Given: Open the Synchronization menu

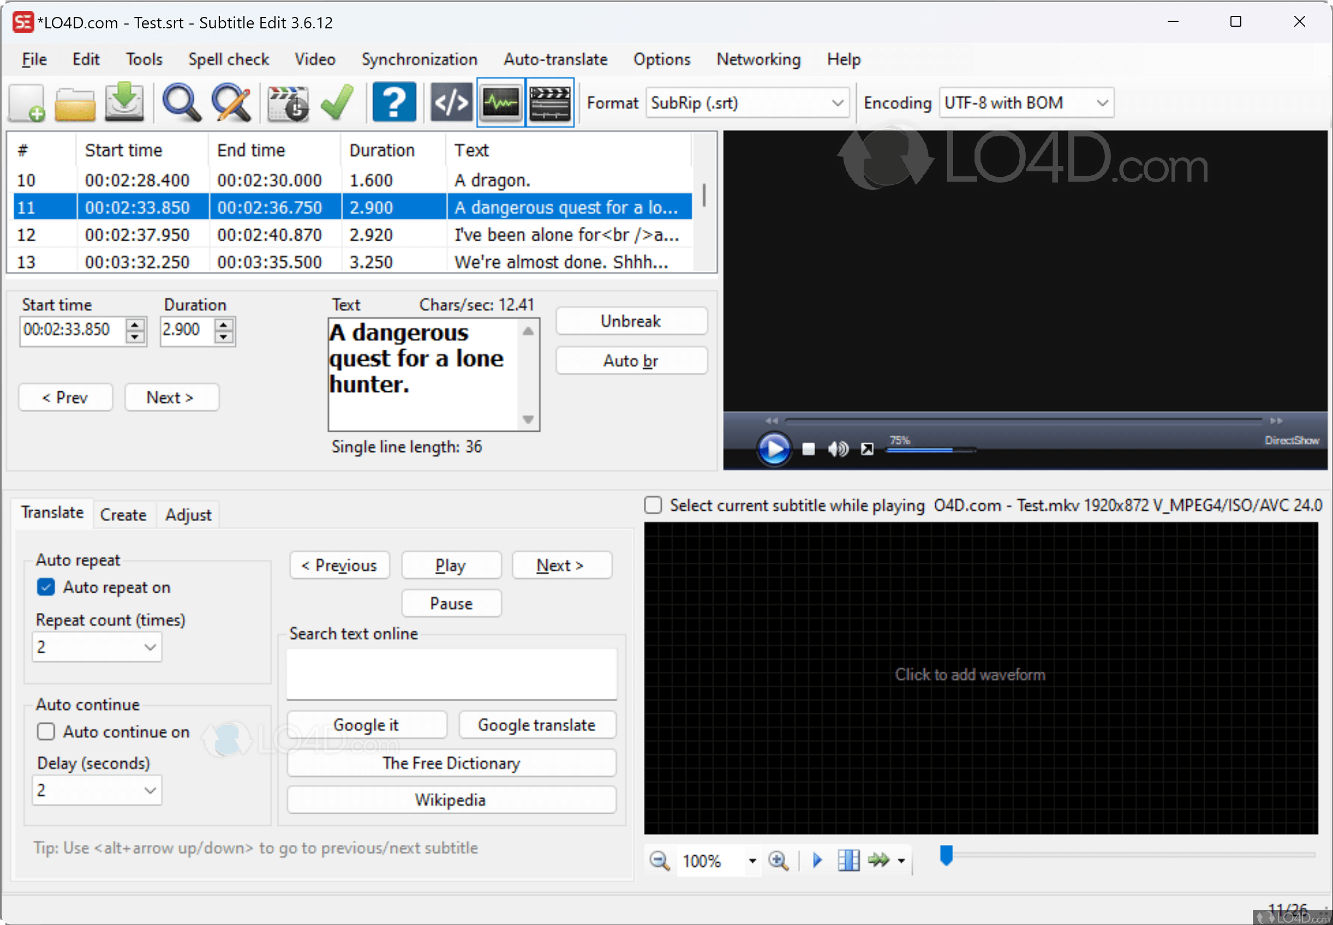Looking at the screenshot, I should click(x=419, y=59).
